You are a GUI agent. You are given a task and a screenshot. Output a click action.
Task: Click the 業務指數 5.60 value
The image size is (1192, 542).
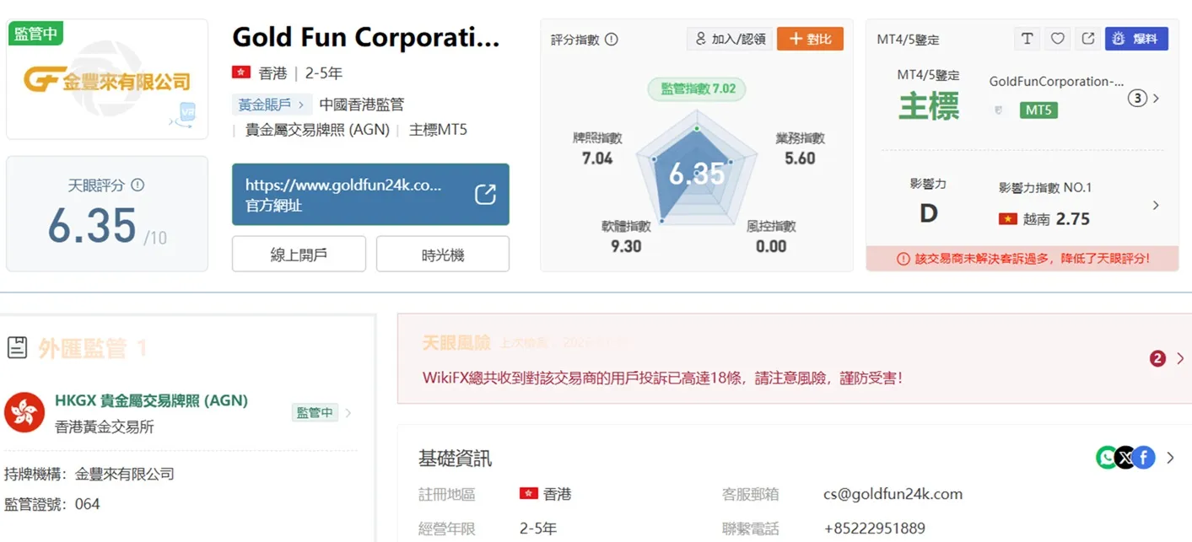[800, 158]
